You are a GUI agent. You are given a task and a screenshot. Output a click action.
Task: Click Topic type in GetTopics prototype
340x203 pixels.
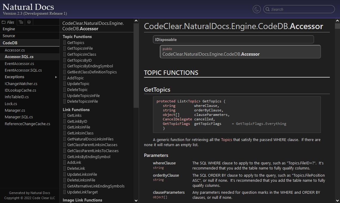tap(193, 101)
